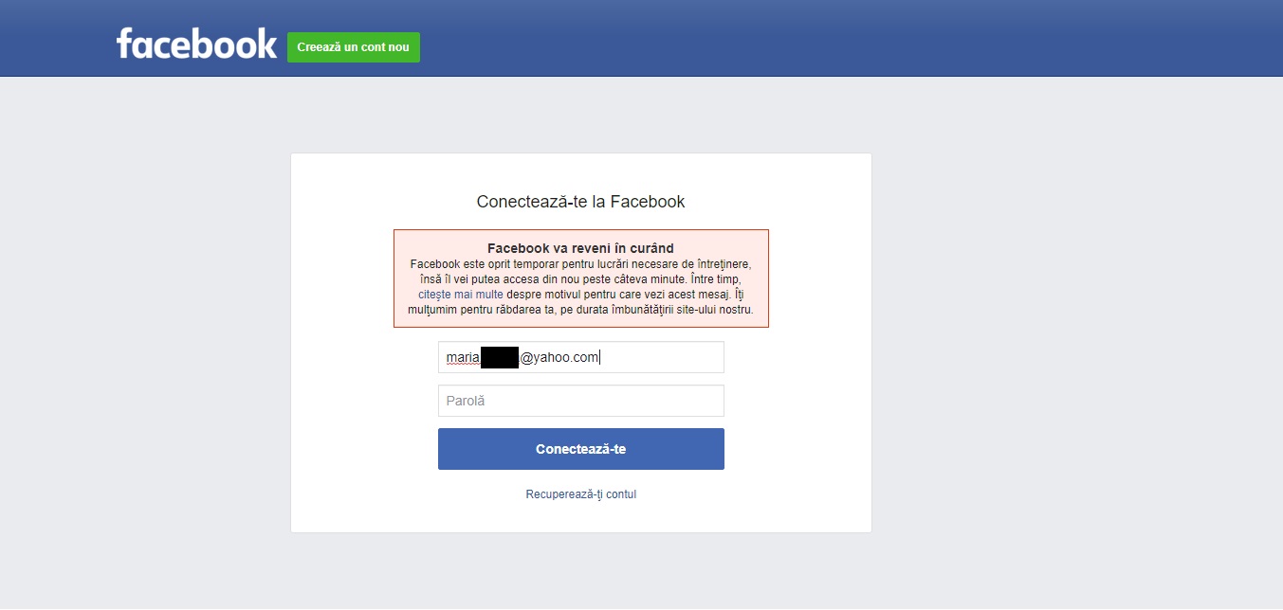Image resolution: width=1283 pixels, height=610 pixels.
Task: Click the green "Creează un cont nou" button
Action: (353, 47)
